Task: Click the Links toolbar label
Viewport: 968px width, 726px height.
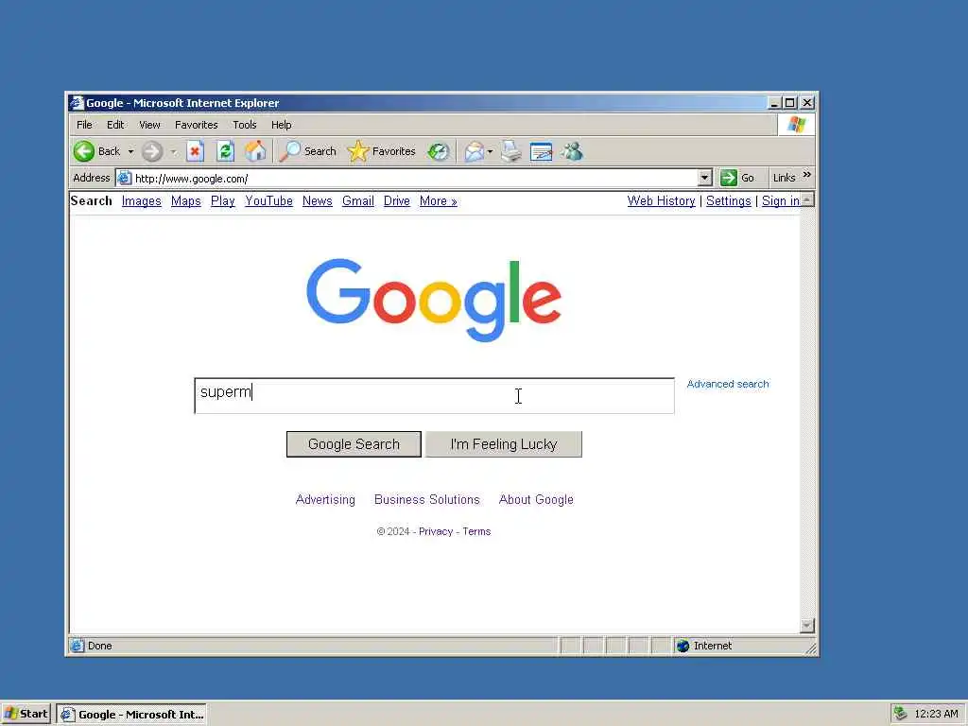Action: pyautogui.click(x=784, y=178)
